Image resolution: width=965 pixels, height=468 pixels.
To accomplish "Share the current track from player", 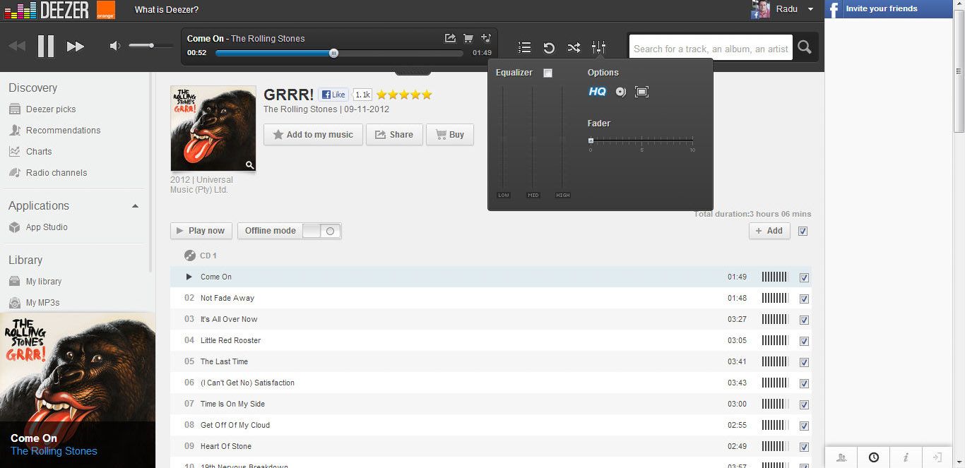I will pyautogui.click(x=450, y=38).
